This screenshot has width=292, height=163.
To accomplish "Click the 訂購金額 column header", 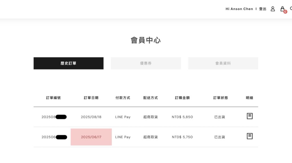I will [x=182, y=98].
